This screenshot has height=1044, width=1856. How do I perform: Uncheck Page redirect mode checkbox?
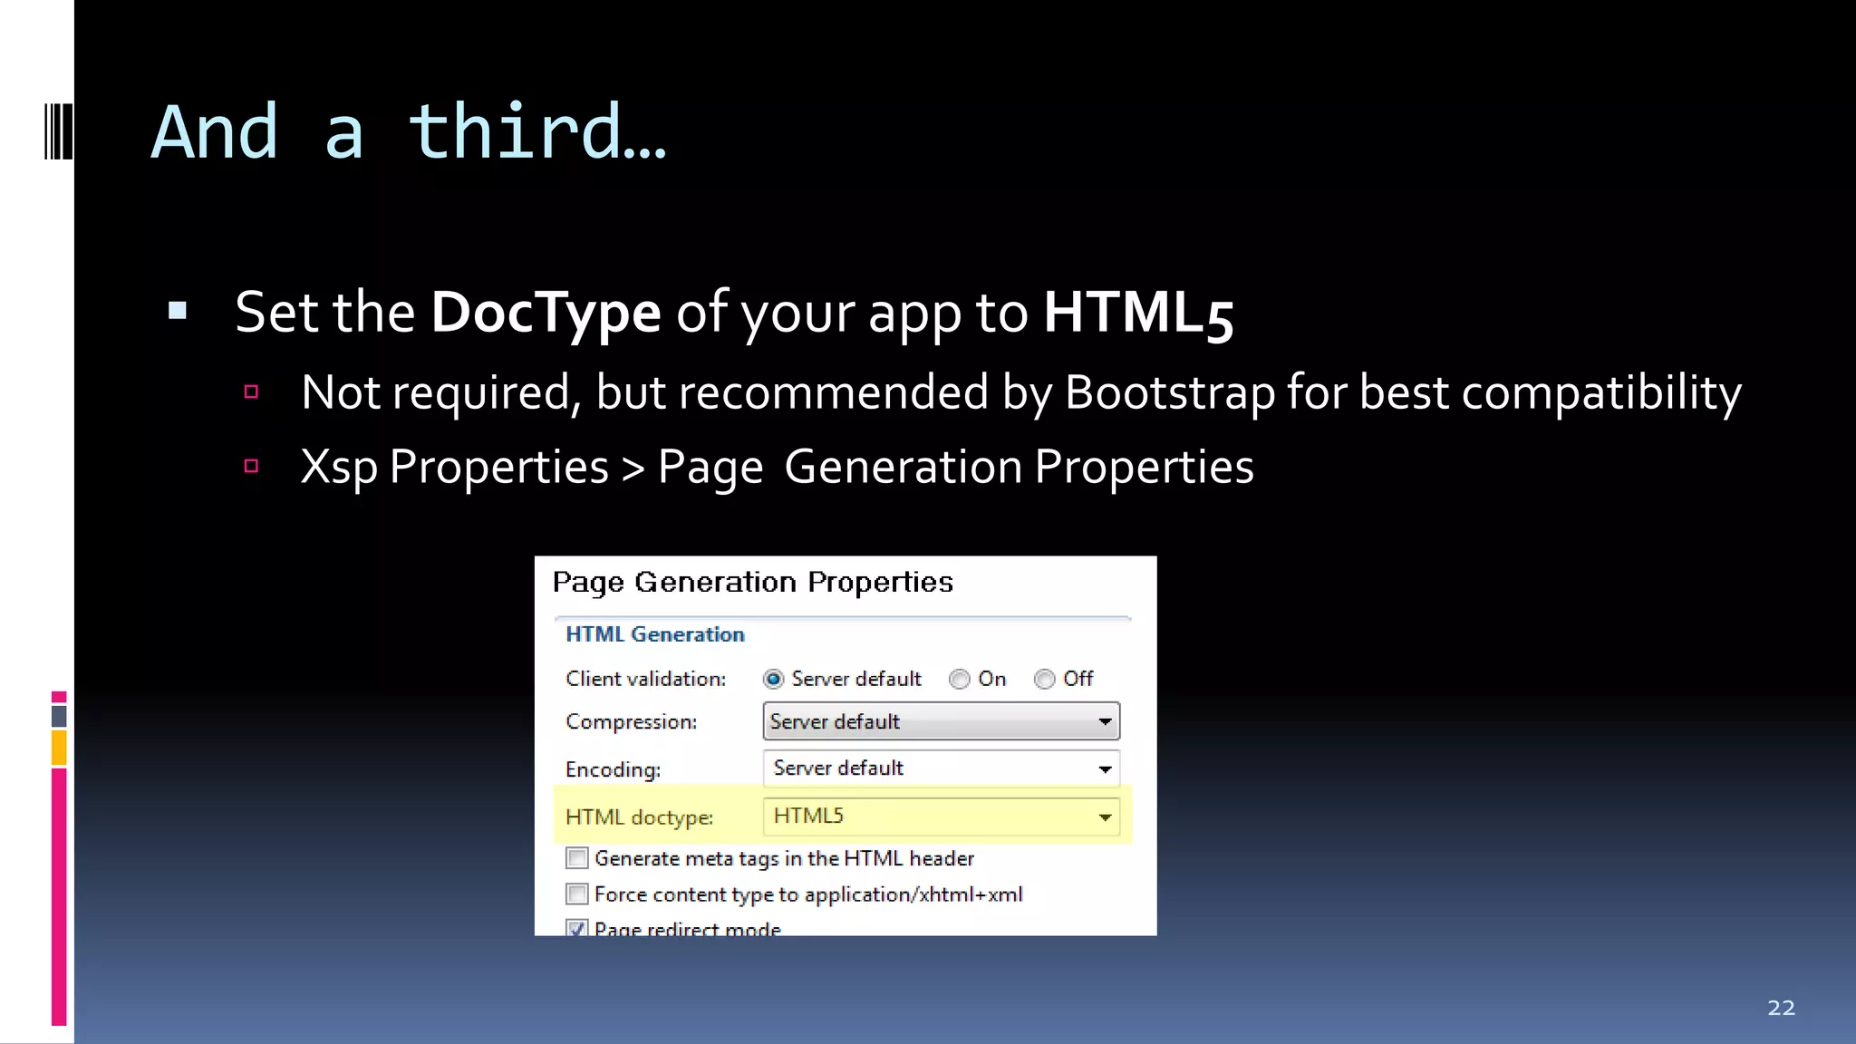click(576, 928)
